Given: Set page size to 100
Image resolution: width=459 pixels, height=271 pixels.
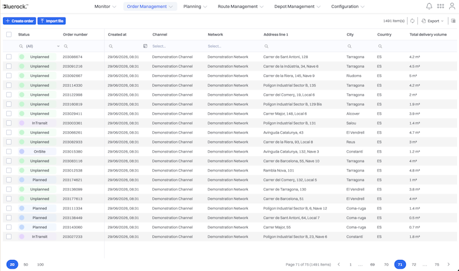Looking at the screenshot, I should pyautogui.click(x=40, y=264).
